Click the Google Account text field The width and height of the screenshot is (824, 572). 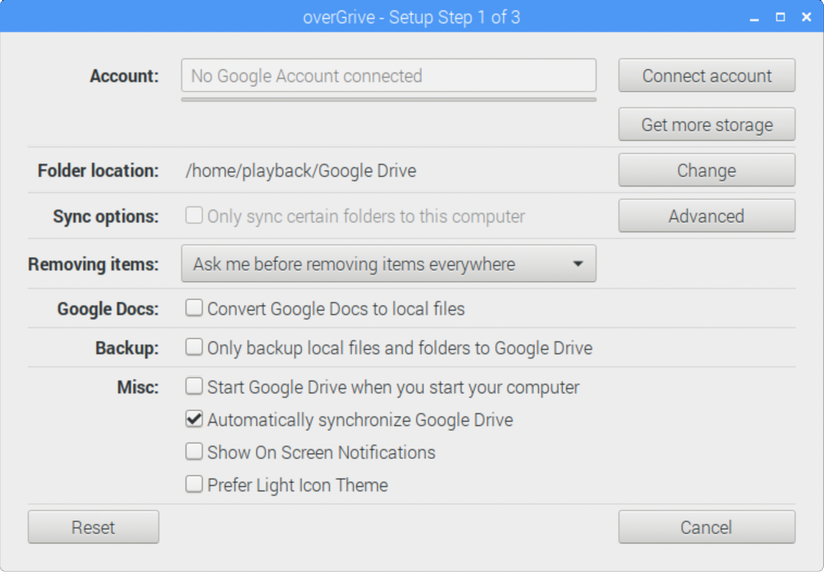(x=388, y=76)
